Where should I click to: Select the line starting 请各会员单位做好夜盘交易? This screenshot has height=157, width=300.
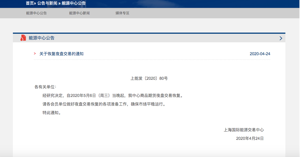tap(104, 104)
